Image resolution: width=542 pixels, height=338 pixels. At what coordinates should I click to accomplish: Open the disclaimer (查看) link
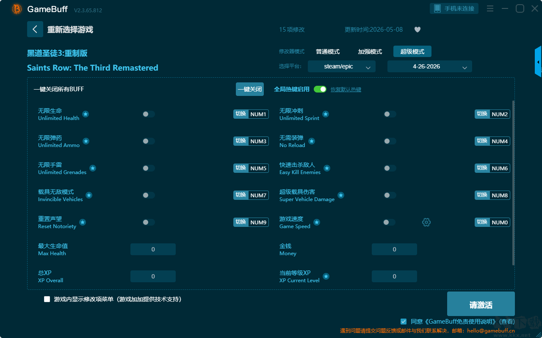coord(506,322)
